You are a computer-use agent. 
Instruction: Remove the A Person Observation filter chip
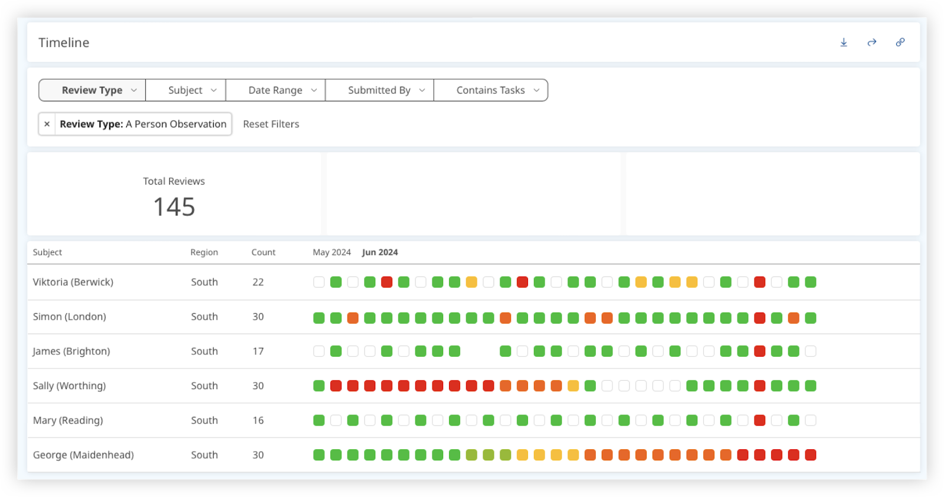point(47,124)
